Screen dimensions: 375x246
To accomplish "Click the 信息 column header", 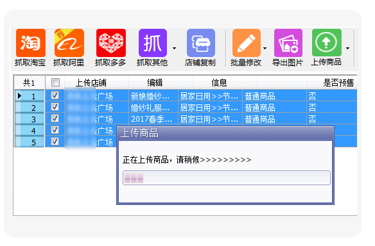I will point(225,82).
